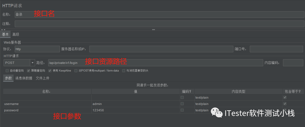Toggle 包含等于 checkbox in the username row
Screen dimensions: 305x127
pyautogui.click(x=285, y=104)
